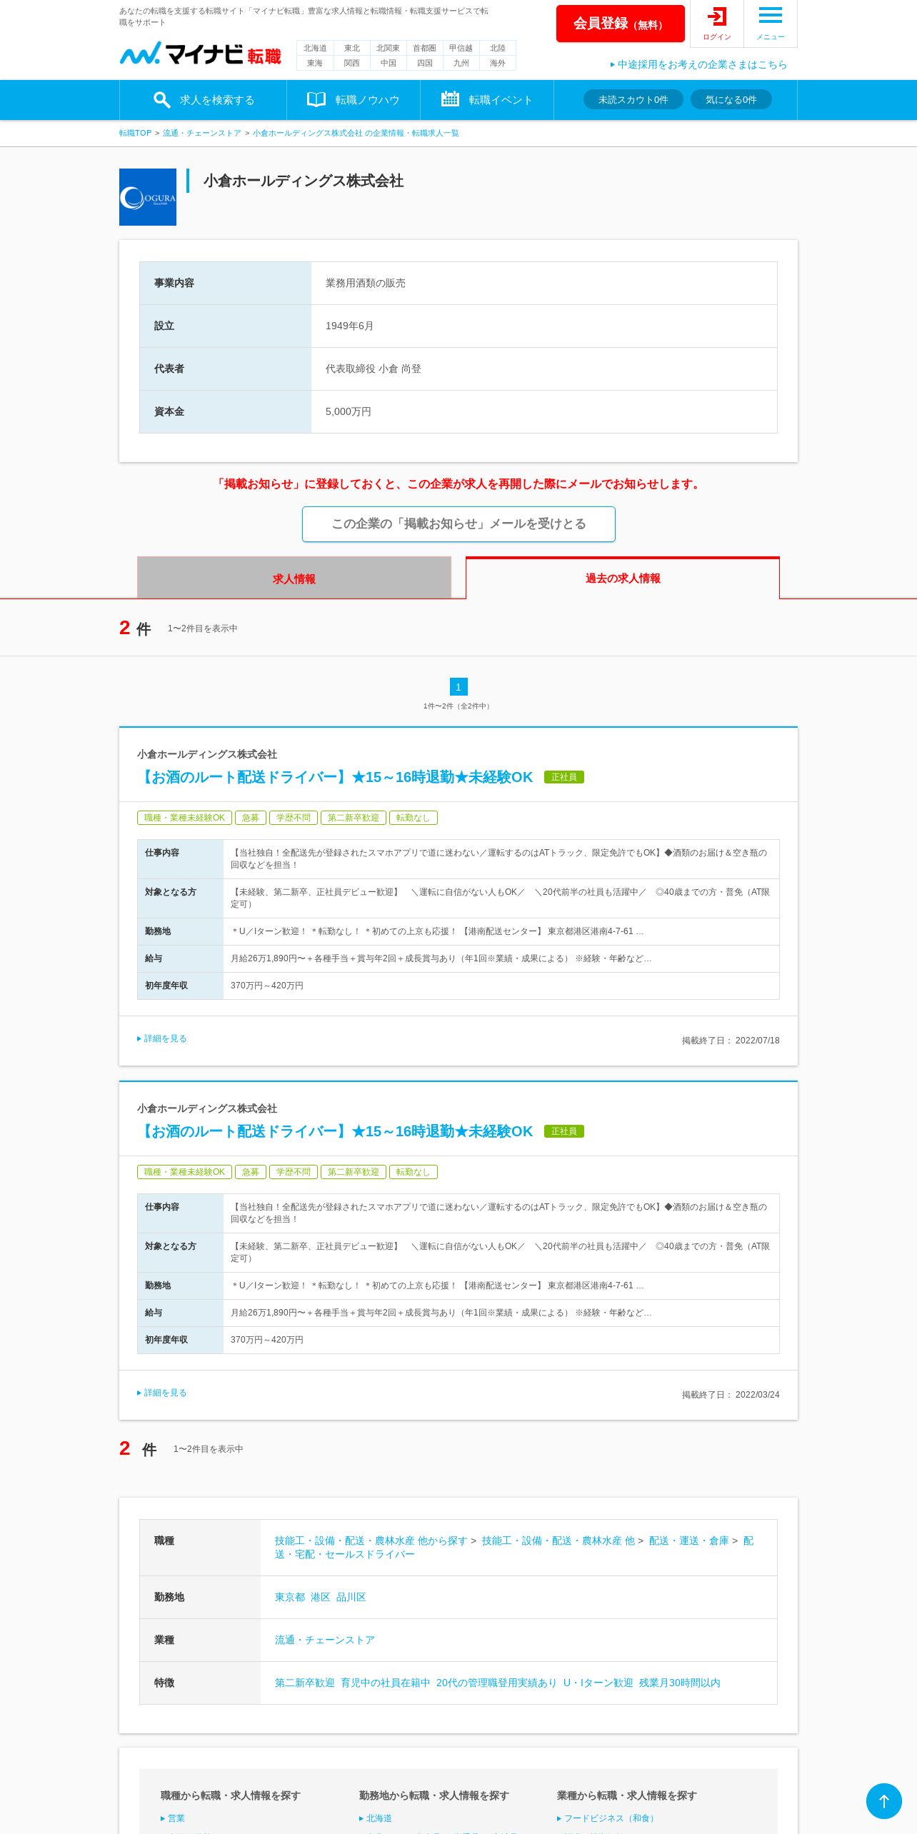Click the scroll-to-top arrow button
The height and width of the screenshot is (1834, 917).
[884, 1801]
